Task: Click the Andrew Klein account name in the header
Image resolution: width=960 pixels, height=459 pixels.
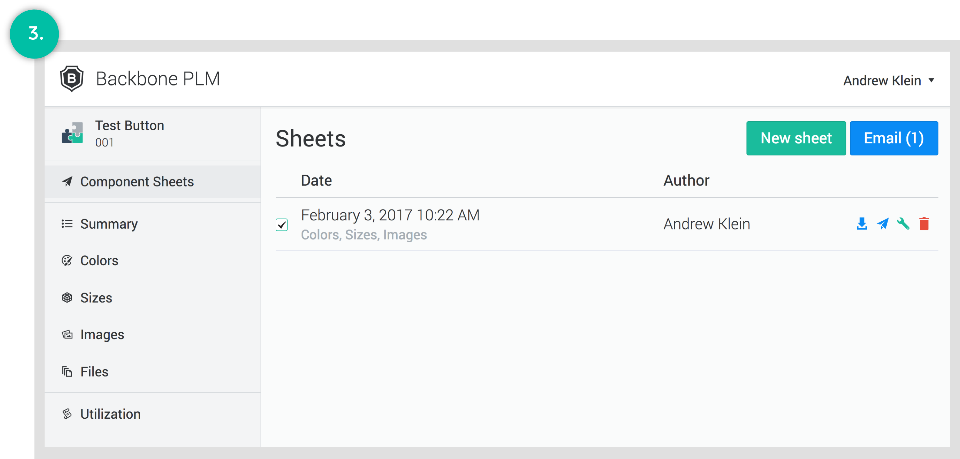Action: tap(882, 81)
